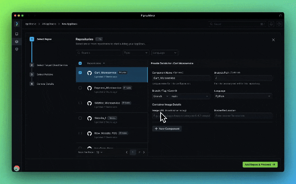The image size is (296, 184).
Task: Click the AppStacks breadcrumb
Action: tap(31, 24)
